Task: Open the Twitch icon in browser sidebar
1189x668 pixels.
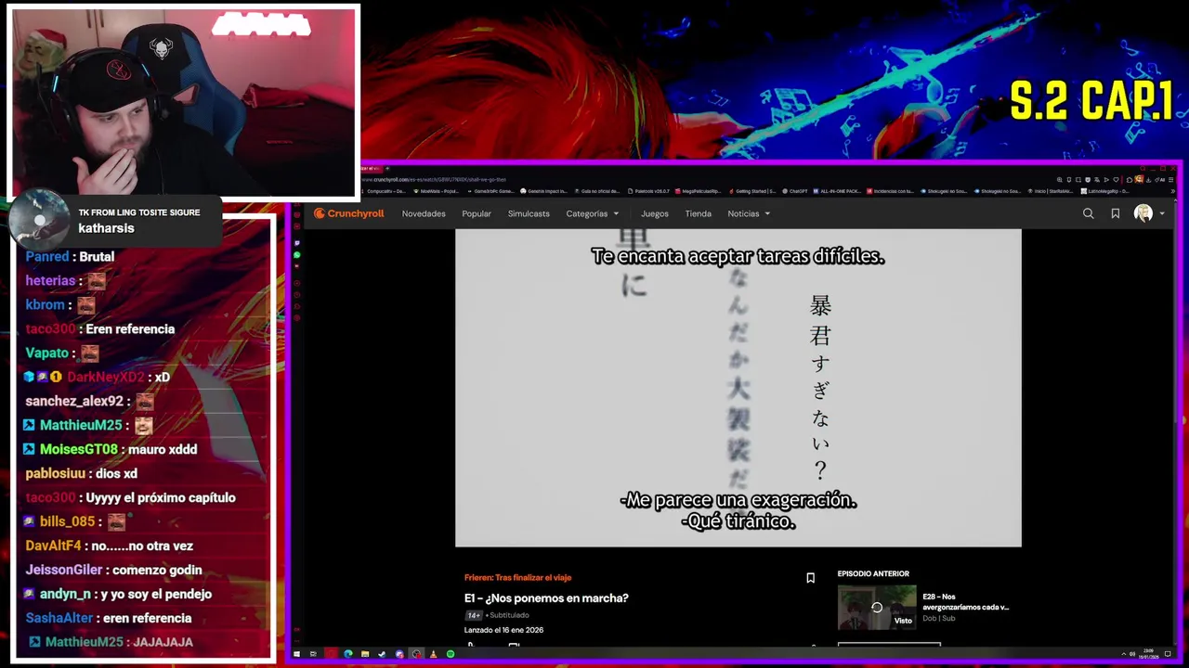Action: coord(297,243)
